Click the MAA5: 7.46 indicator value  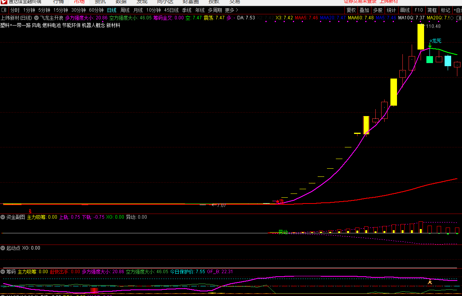306,18
